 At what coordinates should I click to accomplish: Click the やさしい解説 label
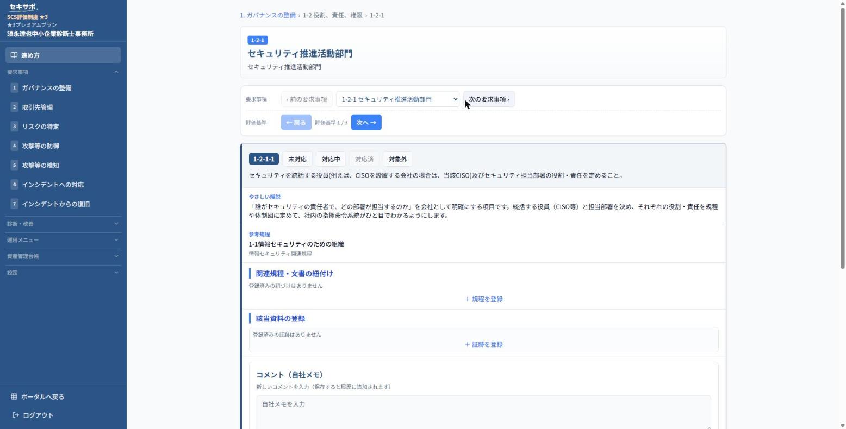coord(265,197)
